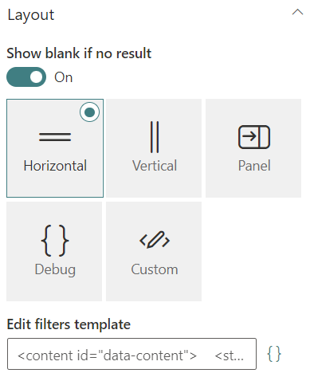Click the On label beside the toggle

(64, 77)
